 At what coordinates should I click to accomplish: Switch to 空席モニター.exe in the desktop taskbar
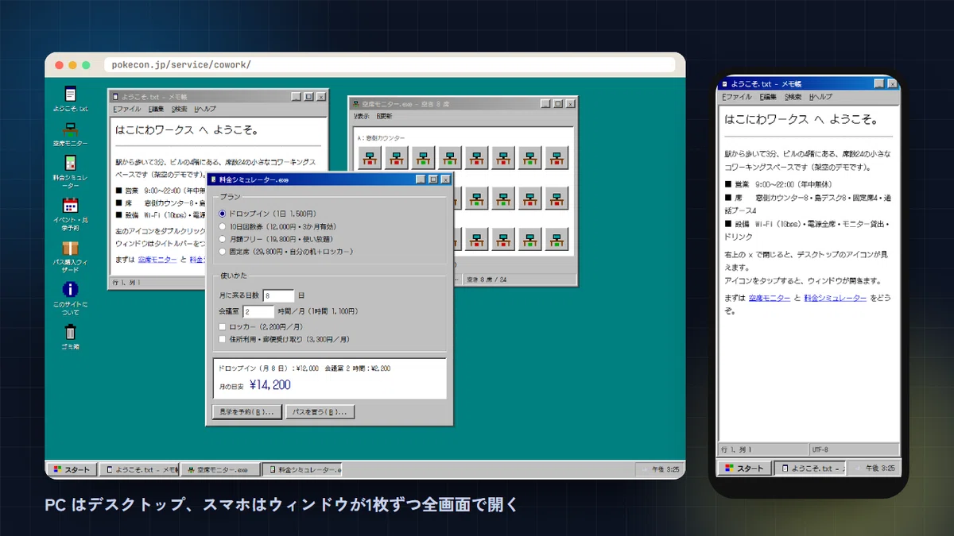(221, 470)
